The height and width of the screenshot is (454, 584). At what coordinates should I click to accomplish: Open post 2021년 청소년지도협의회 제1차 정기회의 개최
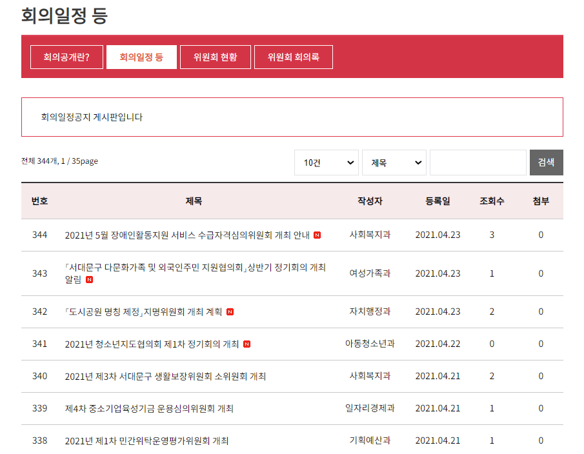point(152,344)
